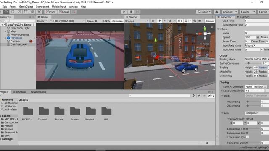269x151 pixels.
Task: Open the Layout dropdown
Action: [x=264, y=12]
